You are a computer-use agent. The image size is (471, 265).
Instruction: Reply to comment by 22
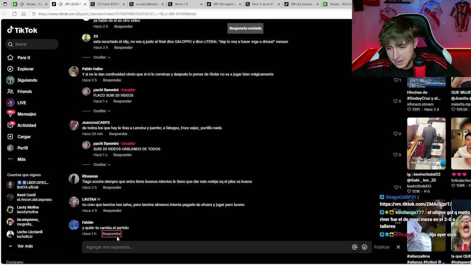pyautogui.click(x=123, y=48)
